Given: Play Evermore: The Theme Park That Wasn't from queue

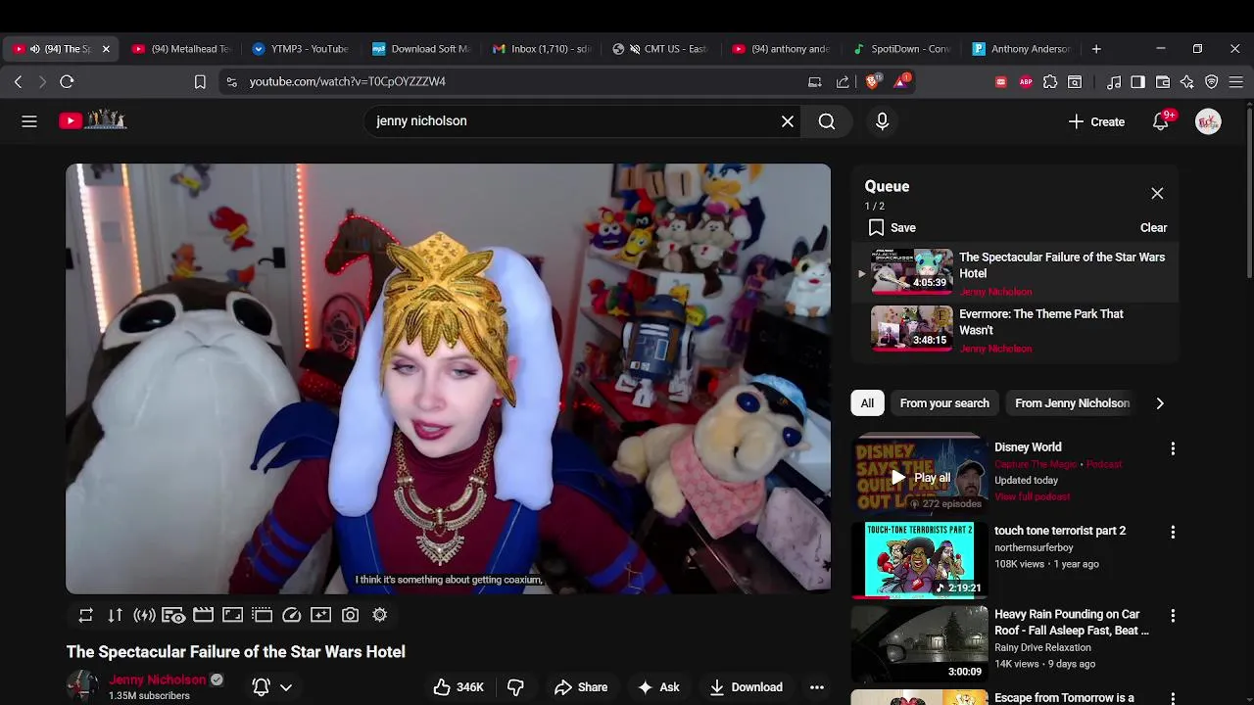Looking at the screenshot, I should tap(1014, 330).
